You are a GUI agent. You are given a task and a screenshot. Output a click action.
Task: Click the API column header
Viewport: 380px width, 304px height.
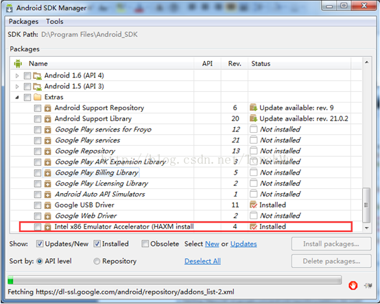click(x=207, y=64)
